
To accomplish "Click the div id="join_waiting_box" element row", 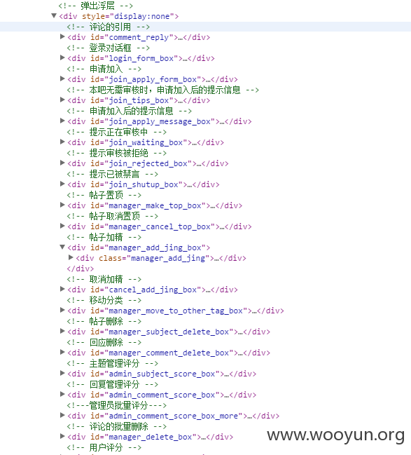I will [146, 142].
